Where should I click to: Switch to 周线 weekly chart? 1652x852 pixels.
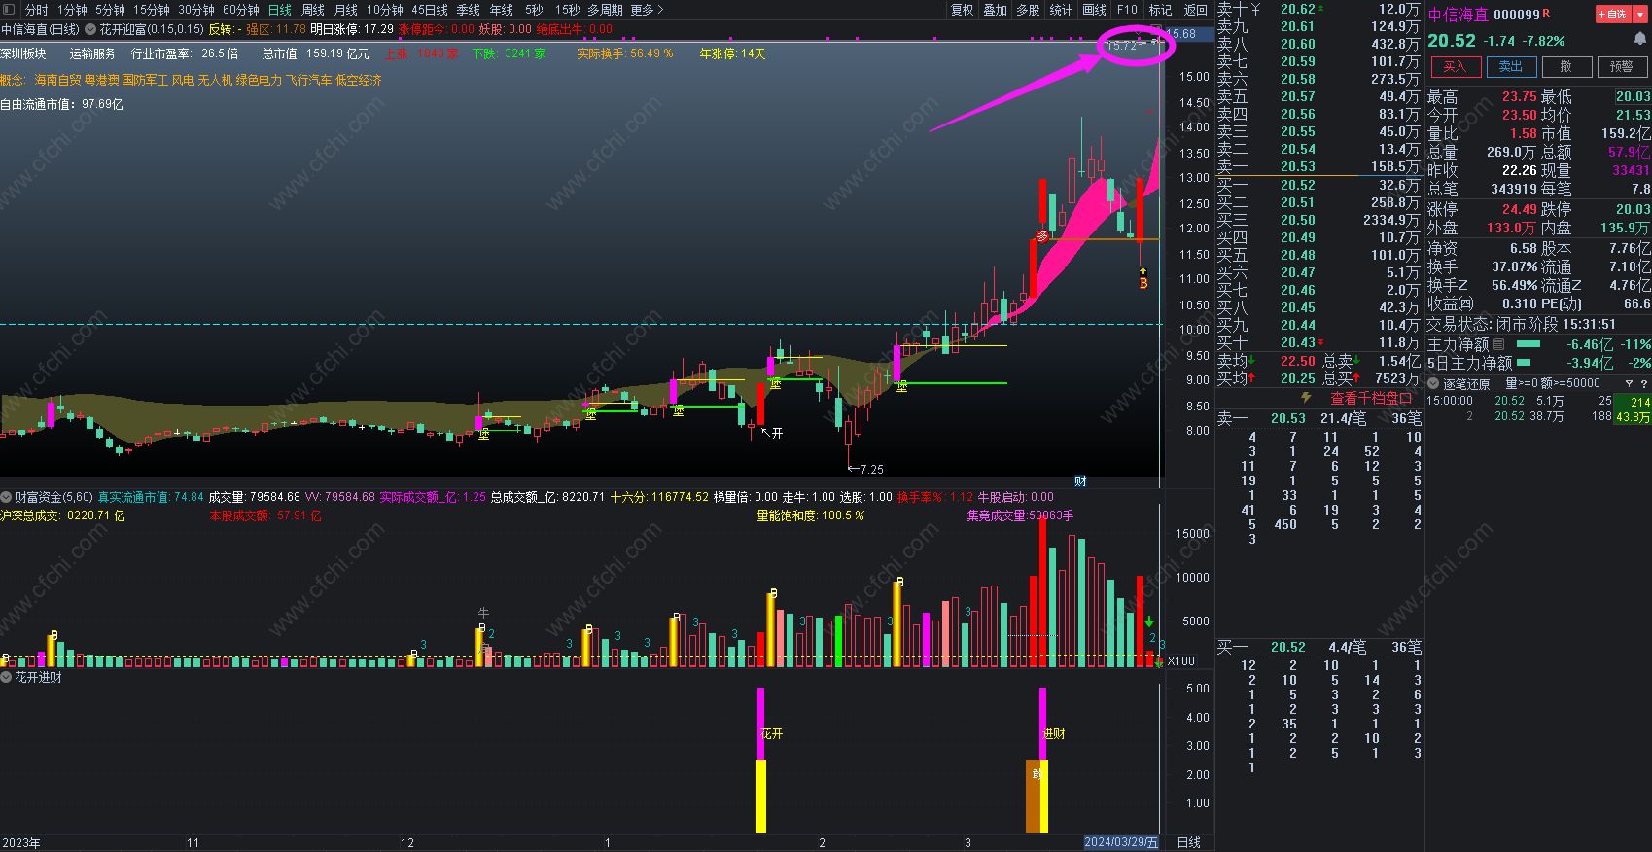(313, 10)
